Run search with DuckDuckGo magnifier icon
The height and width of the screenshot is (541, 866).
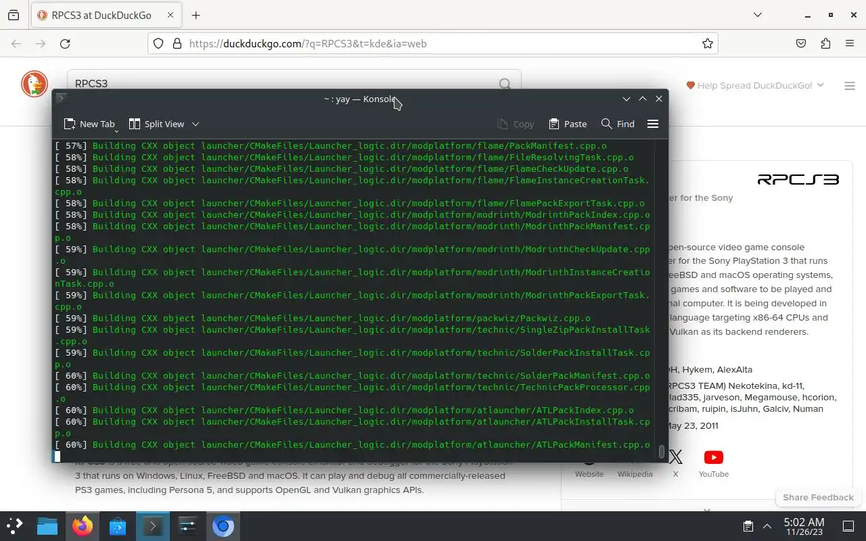[x=505, y=83]
